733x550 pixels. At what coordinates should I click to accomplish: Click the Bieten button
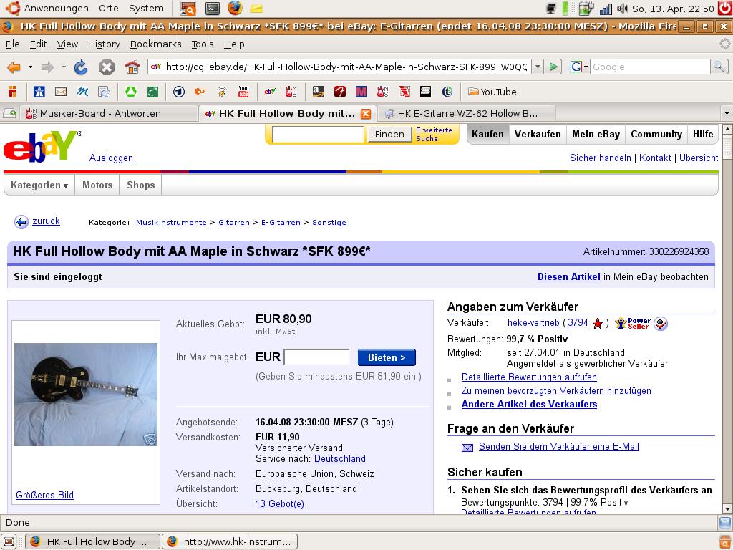coord(387,358)
